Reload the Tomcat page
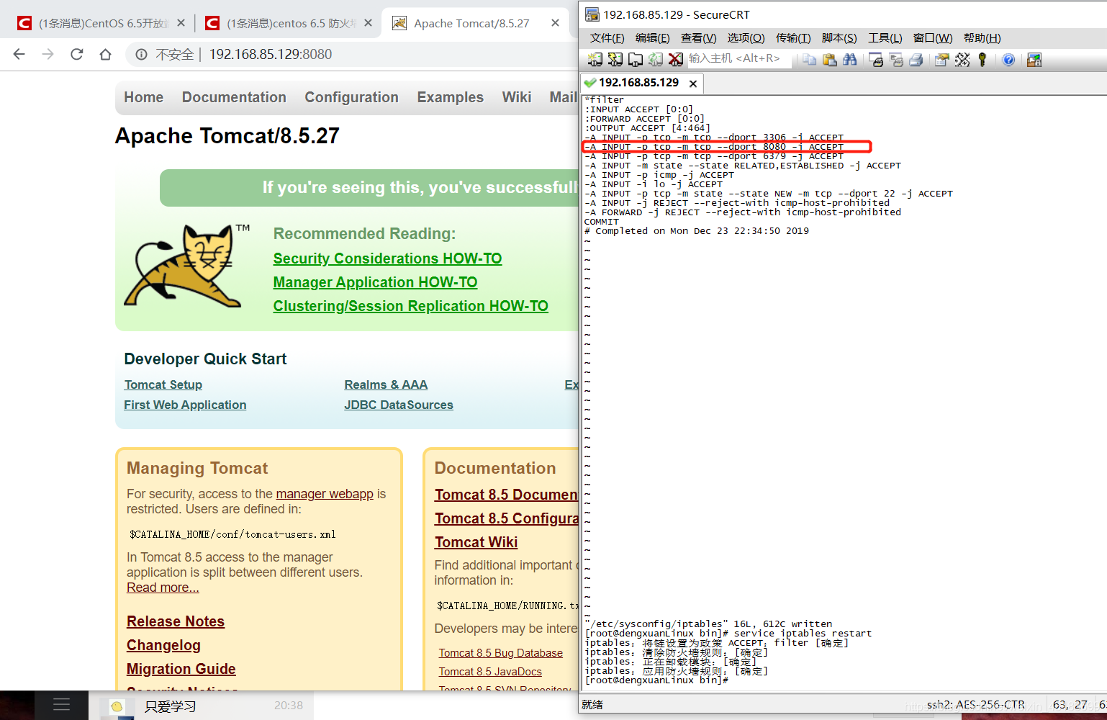The height and width of the screenshot is (720, 1107). tap(76, 54)
